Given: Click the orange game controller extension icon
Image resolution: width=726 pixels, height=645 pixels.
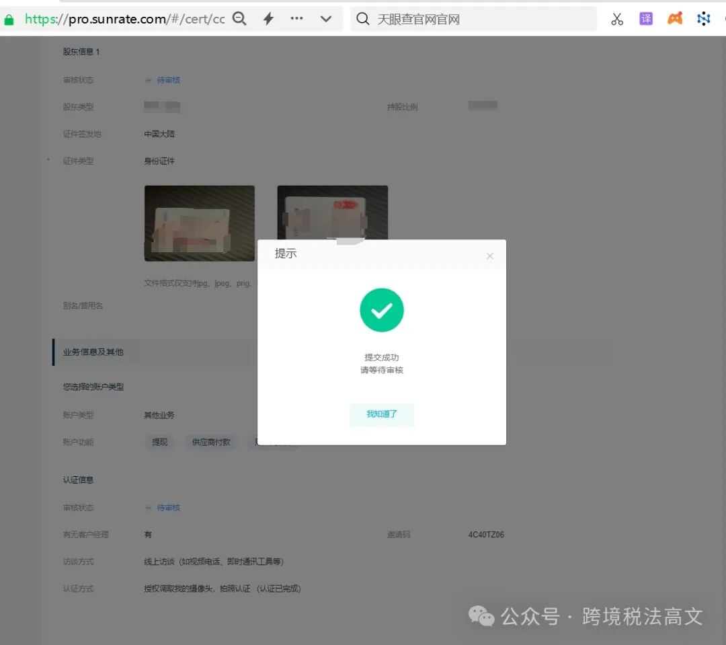Looking at the screenshot, I should [x=674, y=18].
